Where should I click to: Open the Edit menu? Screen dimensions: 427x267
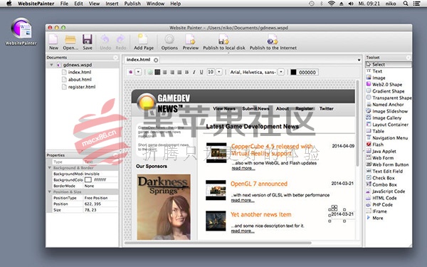click(78, 4)
